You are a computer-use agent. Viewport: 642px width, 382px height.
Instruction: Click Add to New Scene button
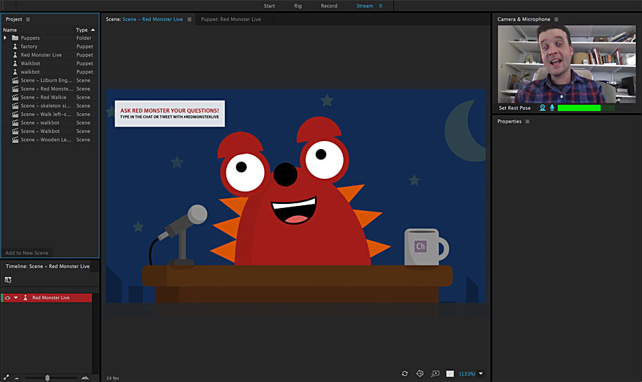point(26,253)
